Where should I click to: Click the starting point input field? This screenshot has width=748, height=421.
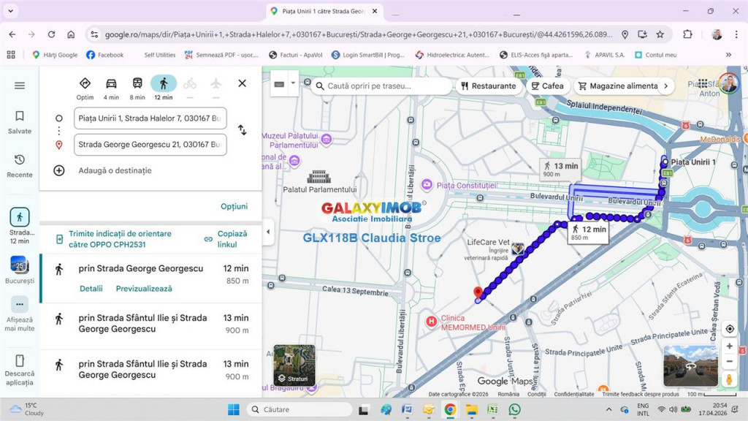click(150, 118)
